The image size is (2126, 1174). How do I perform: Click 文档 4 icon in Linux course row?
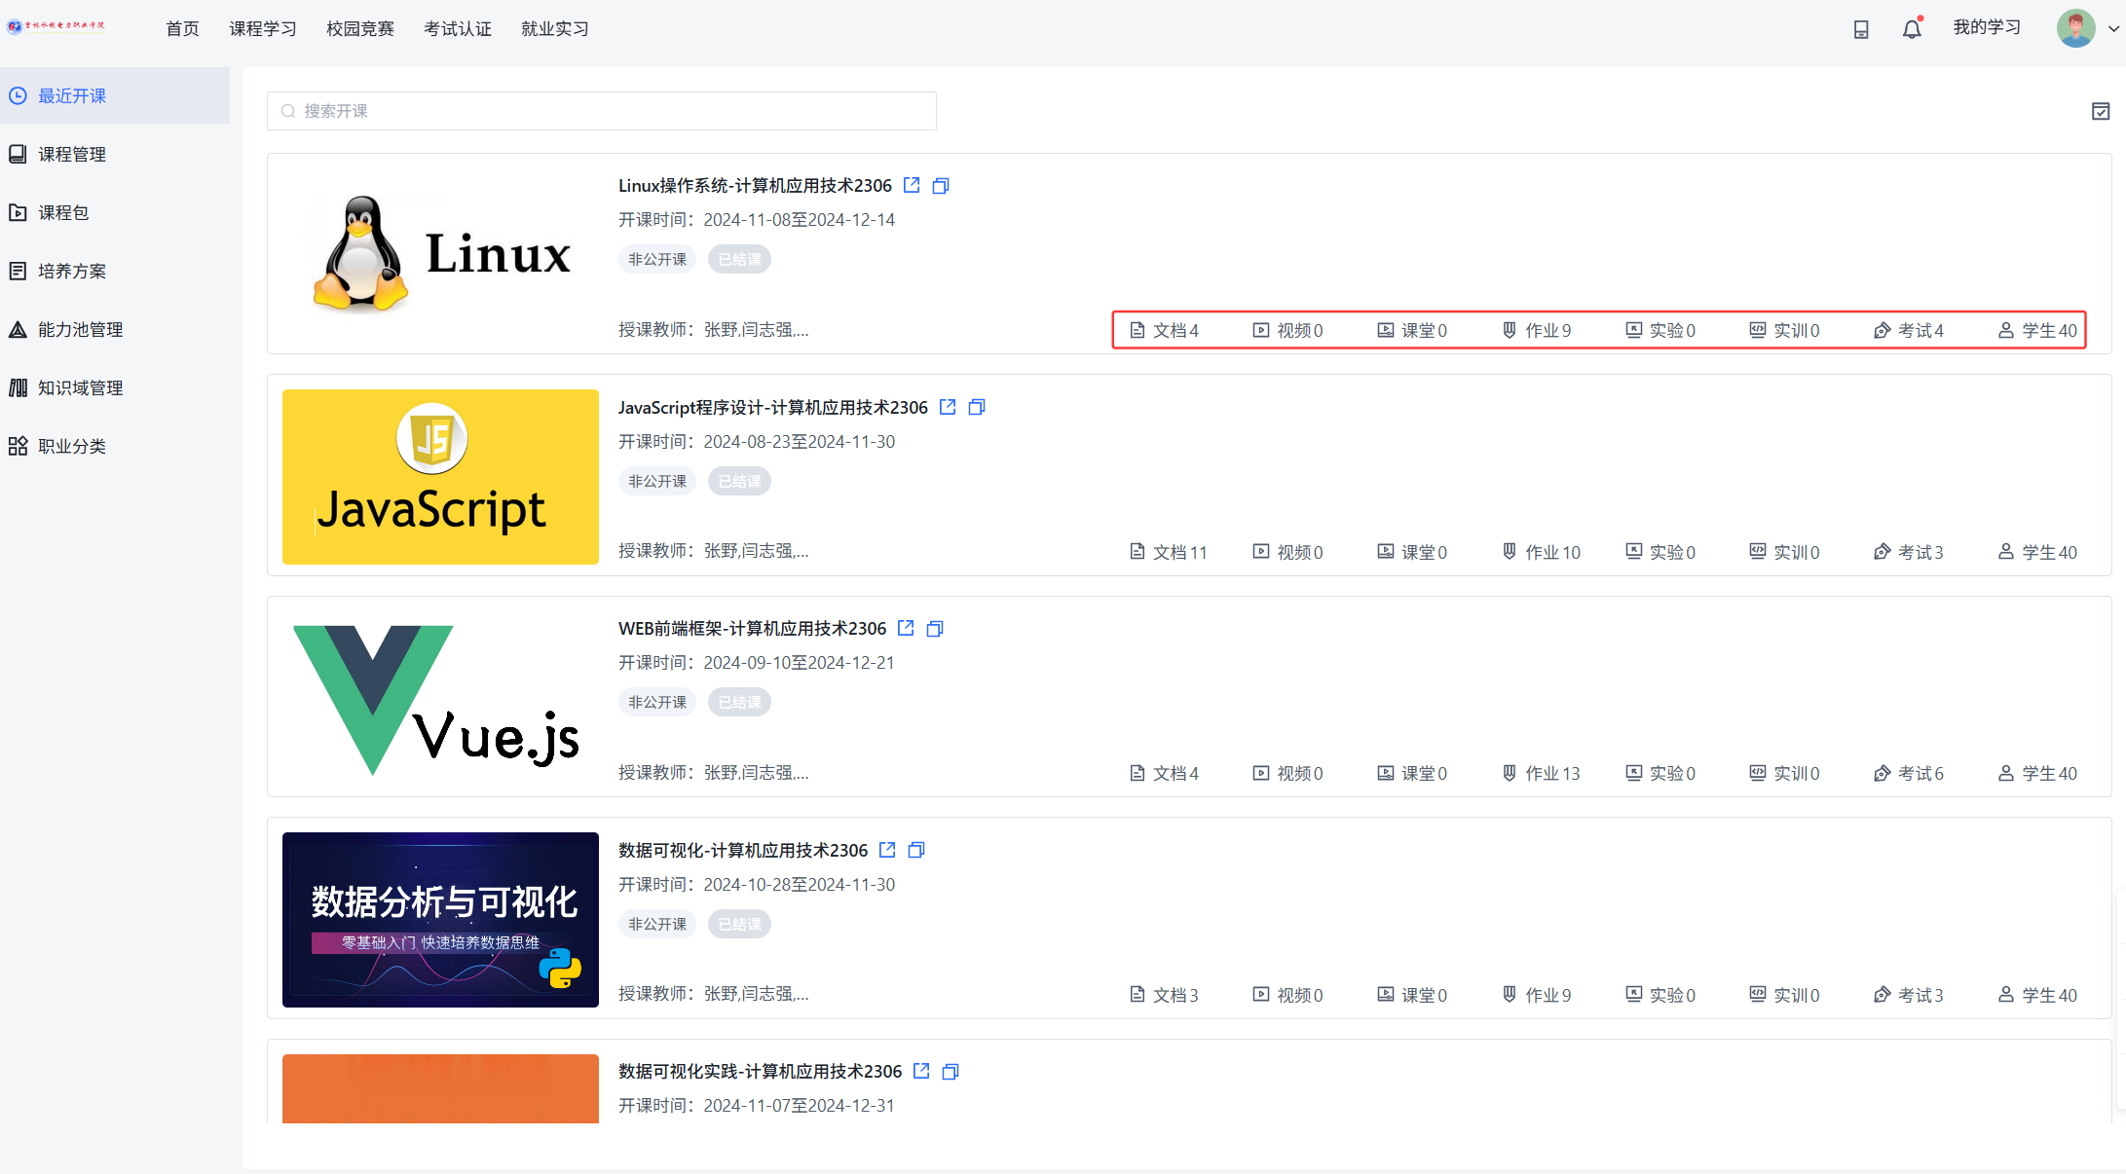coord(1137,330)
